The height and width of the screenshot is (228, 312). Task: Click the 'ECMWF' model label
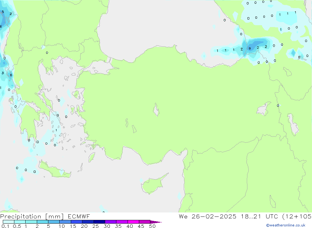pos(79,216)
